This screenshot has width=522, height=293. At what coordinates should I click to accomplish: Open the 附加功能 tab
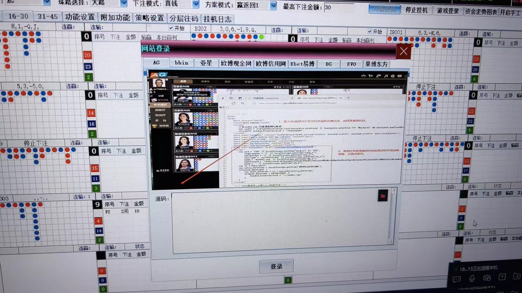(115, 18)
